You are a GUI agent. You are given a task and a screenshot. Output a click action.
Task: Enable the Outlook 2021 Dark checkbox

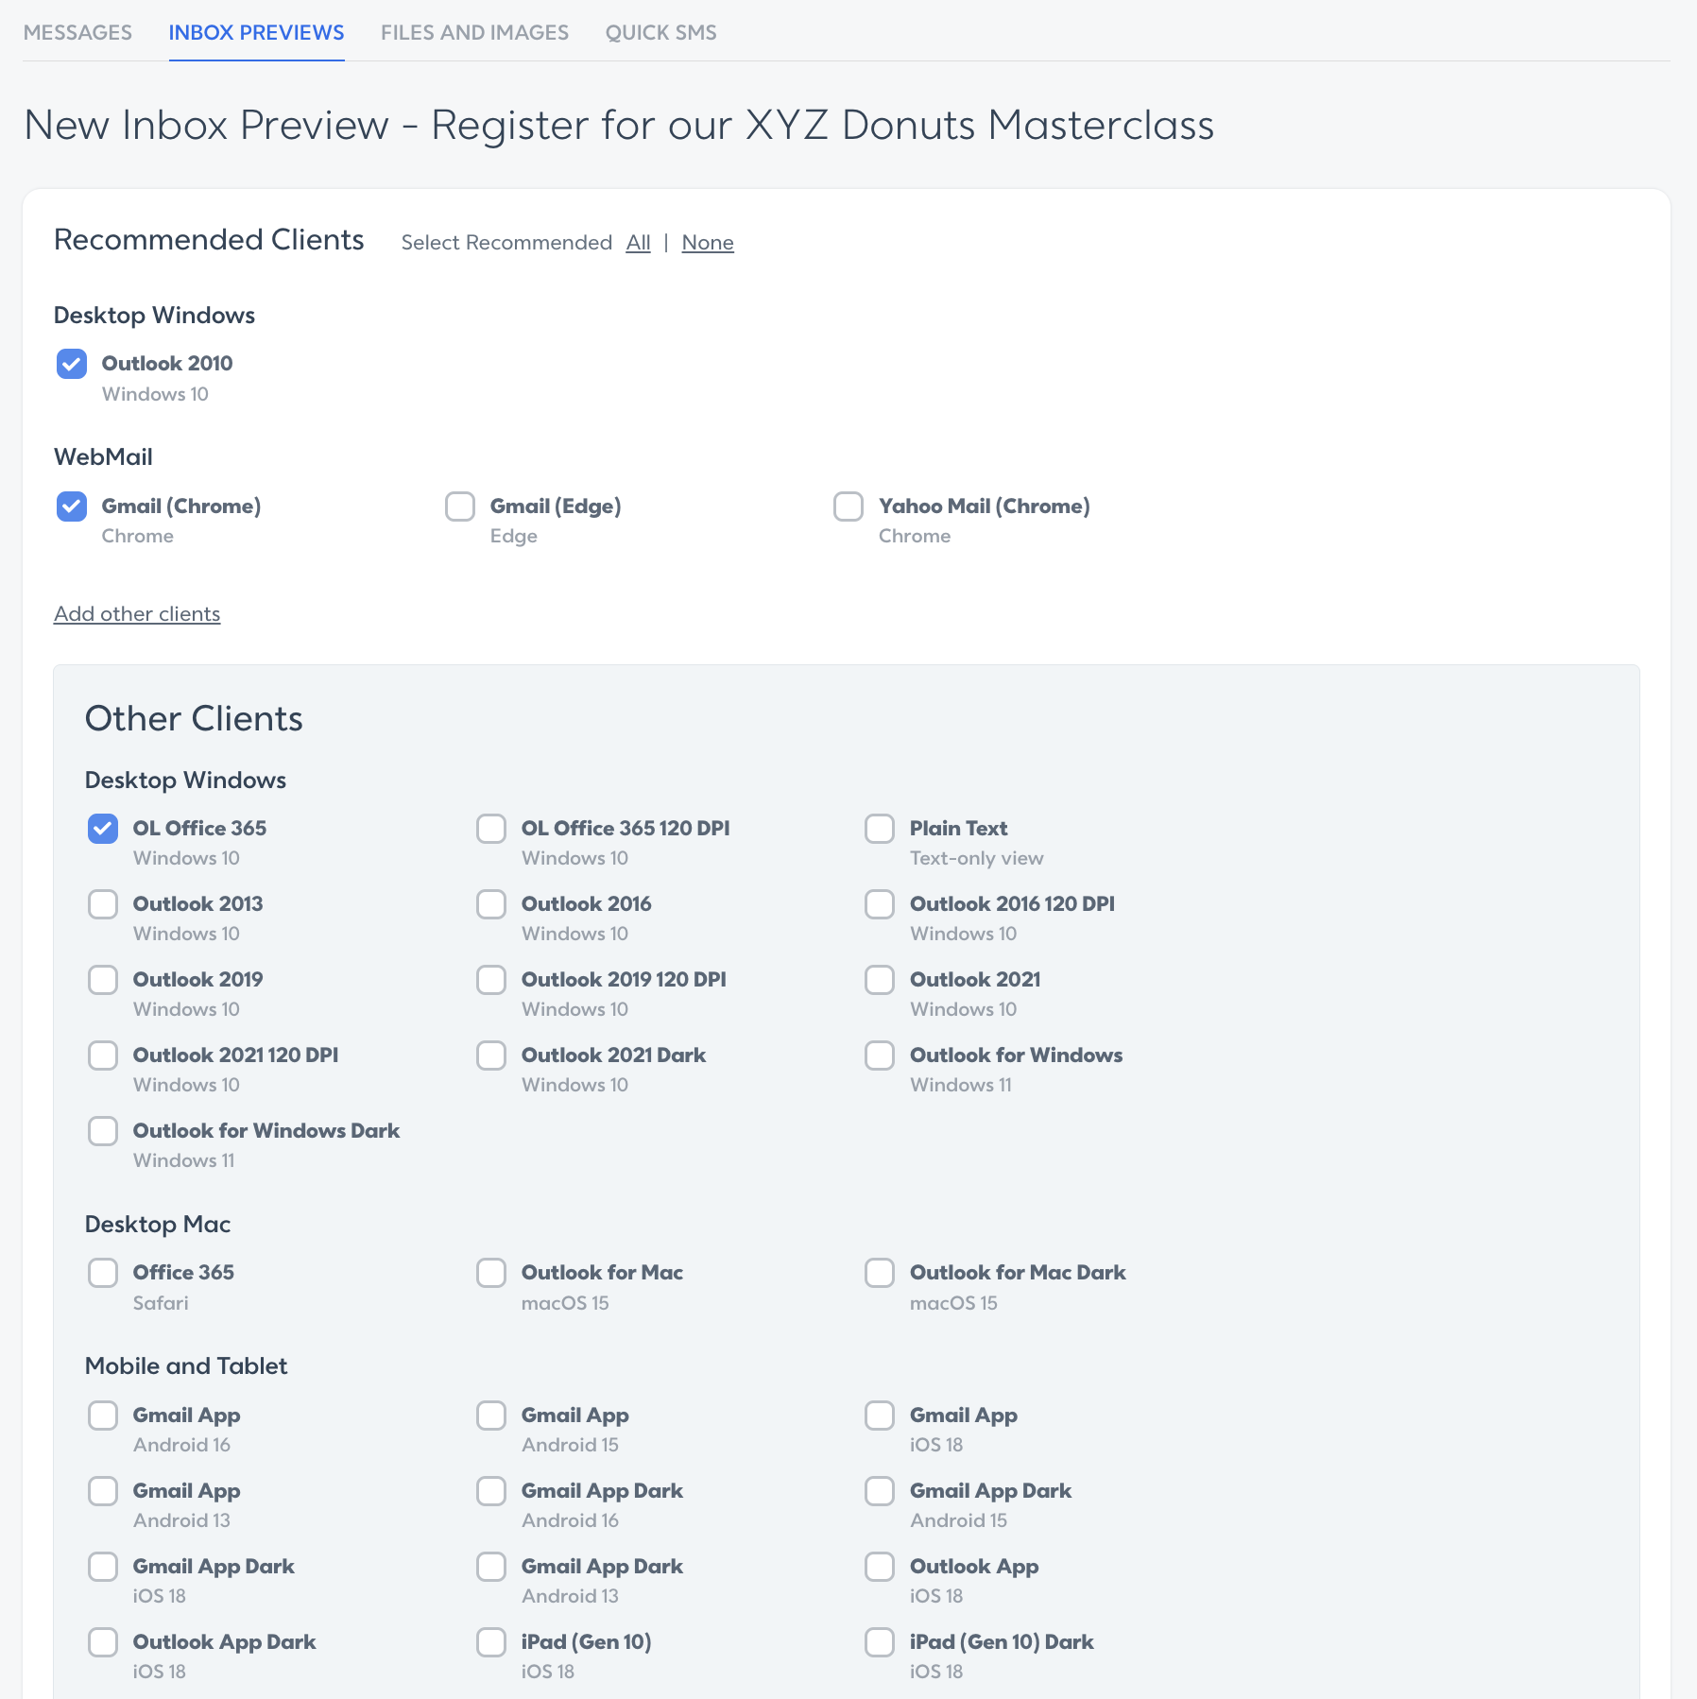[x=491, y=1055]
